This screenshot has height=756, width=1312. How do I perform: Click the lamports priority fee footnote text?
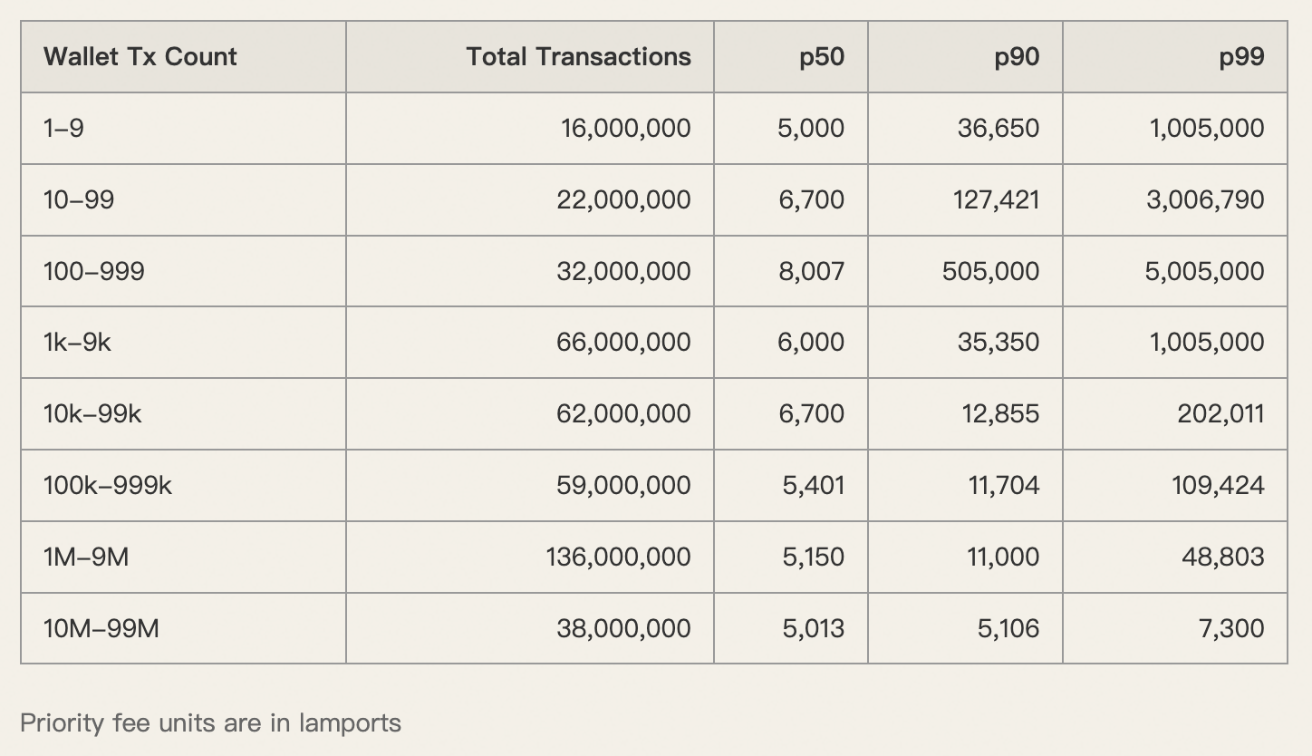[210, 722]
